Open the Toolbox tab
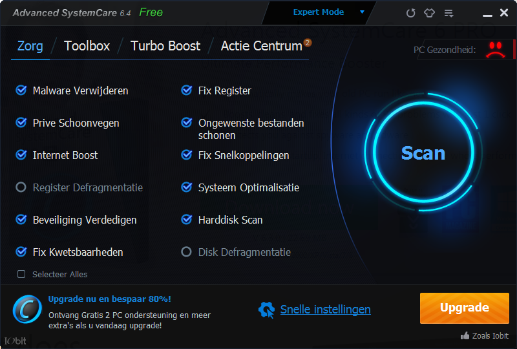This screenshot has width=517, height=349. (x=87, y=46)
